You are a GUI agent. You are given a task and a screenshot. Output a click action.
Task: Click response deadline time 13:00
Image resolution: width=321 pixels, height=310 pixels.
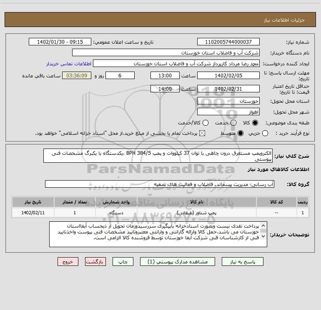coord(165,75)
